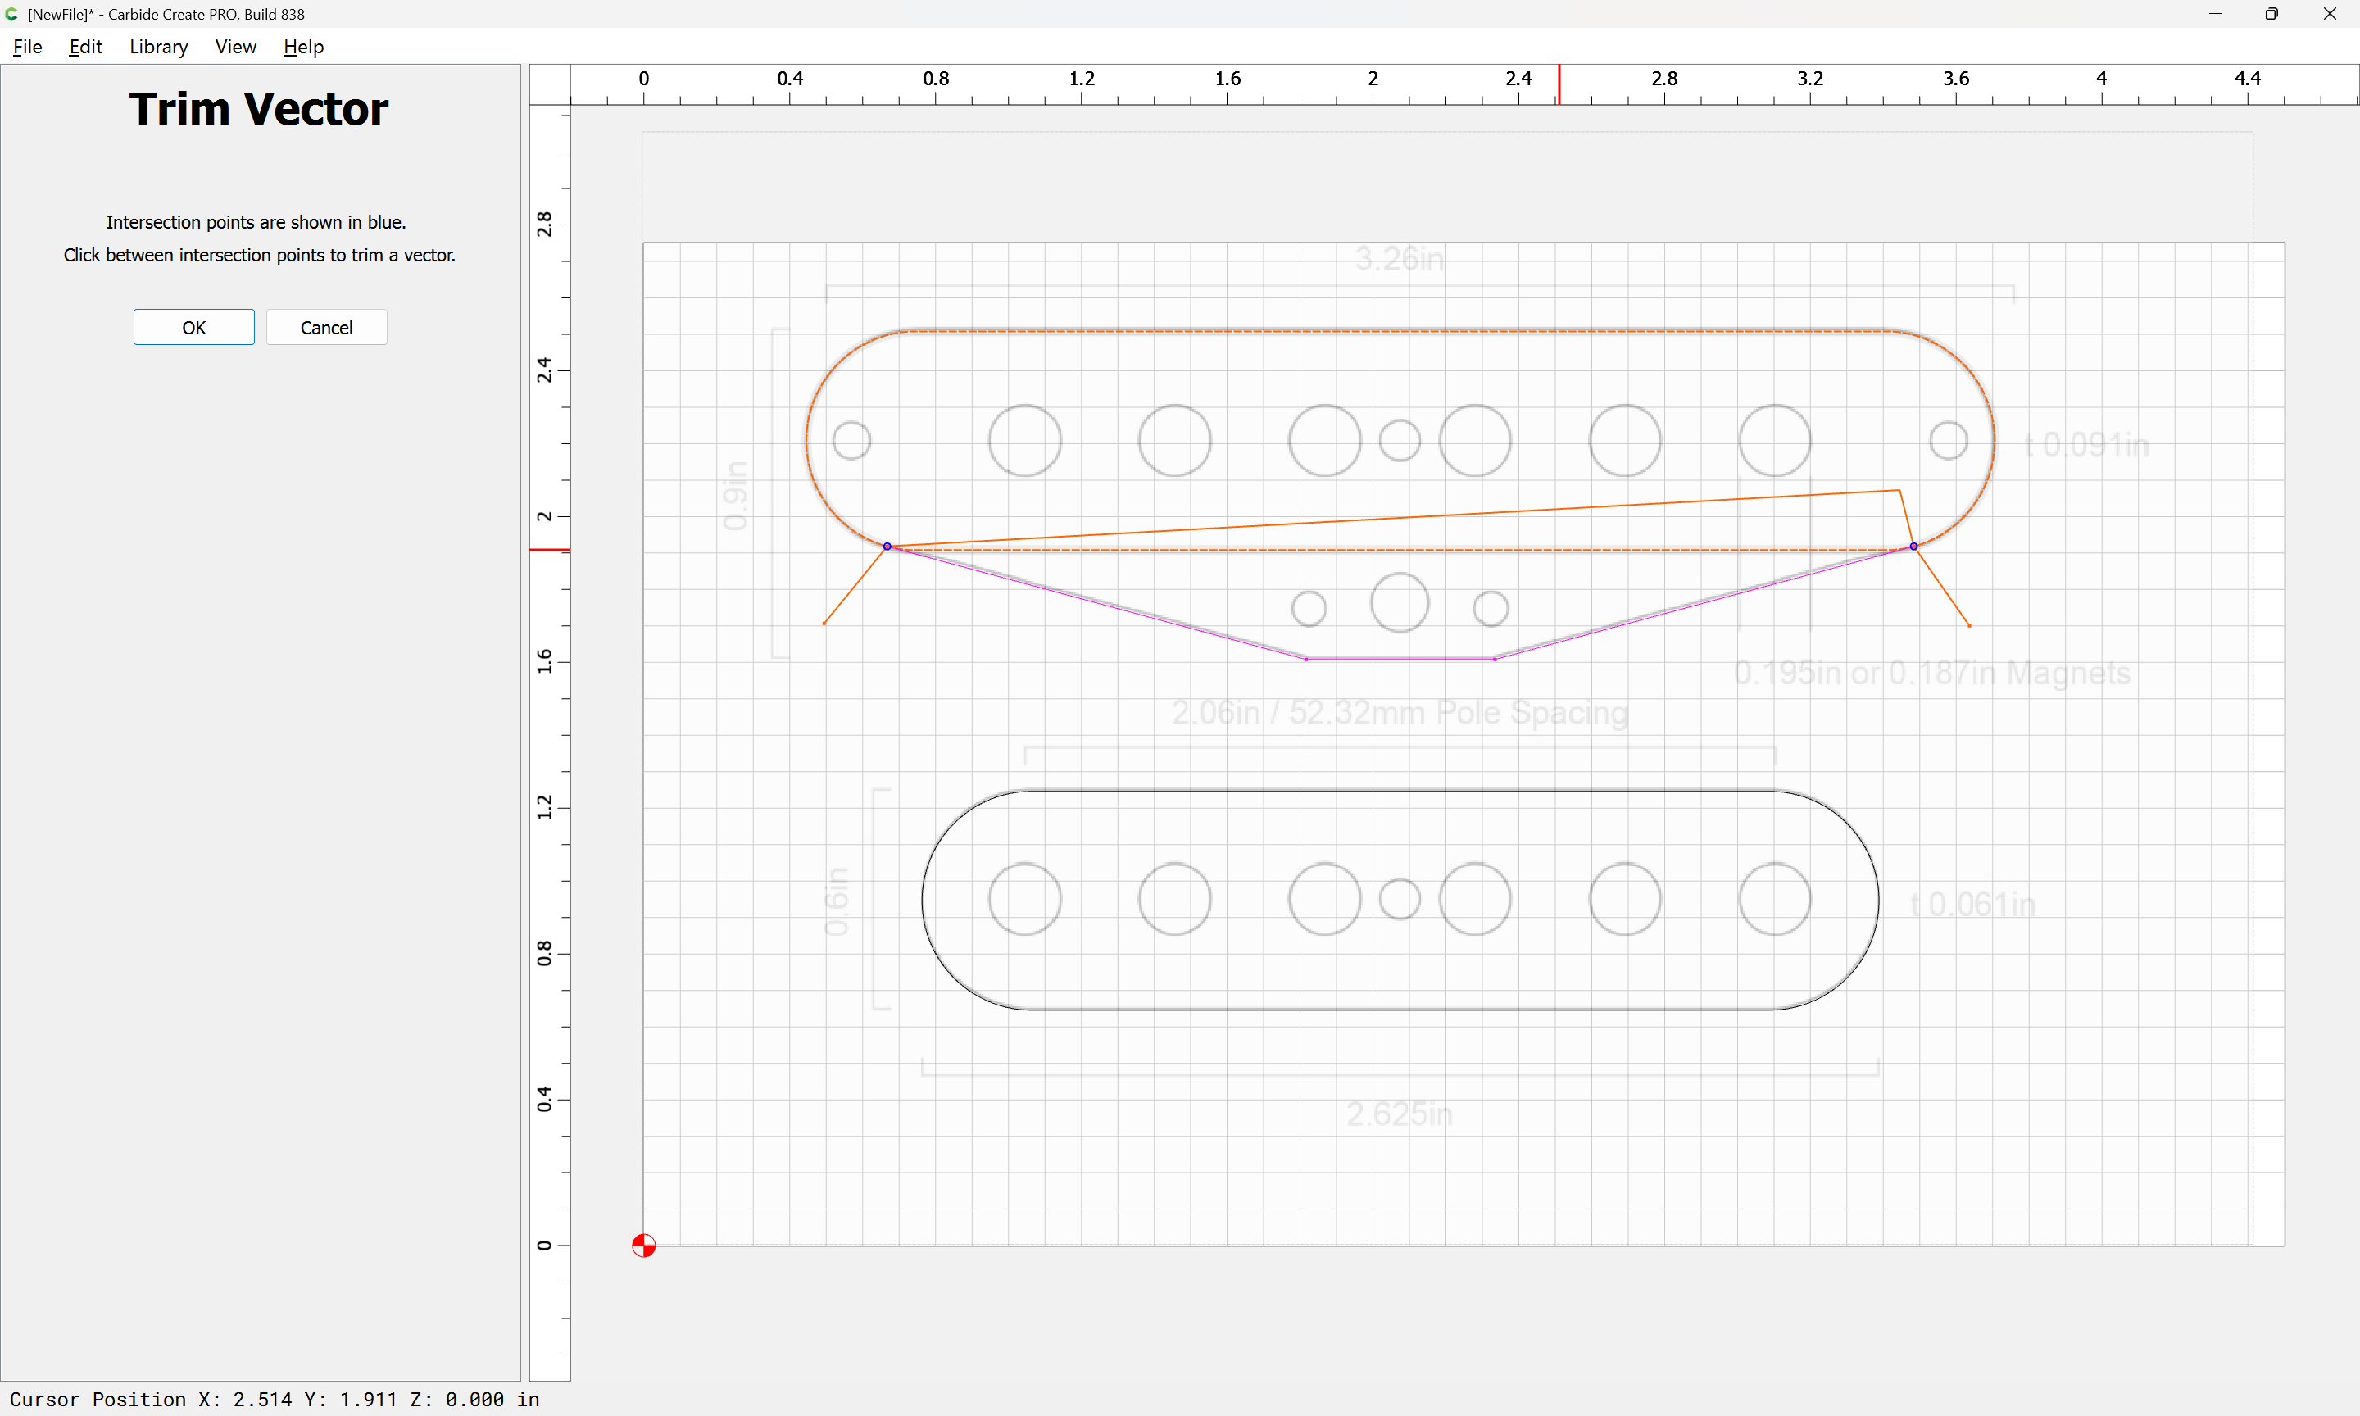Click the long diagonal orange line
Screen dimensions: 2360x1416
[x=1393, y=518]
